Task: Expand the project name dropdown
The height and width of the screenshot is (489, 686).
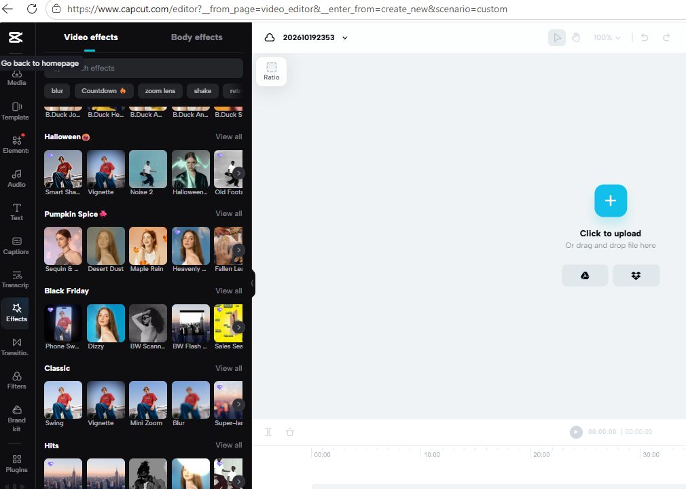Action: 345,37
